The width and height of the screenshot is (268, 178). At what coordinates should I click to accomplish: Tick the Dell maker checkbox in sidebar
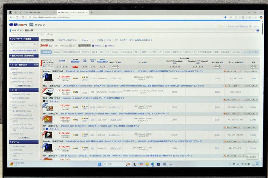11,102
